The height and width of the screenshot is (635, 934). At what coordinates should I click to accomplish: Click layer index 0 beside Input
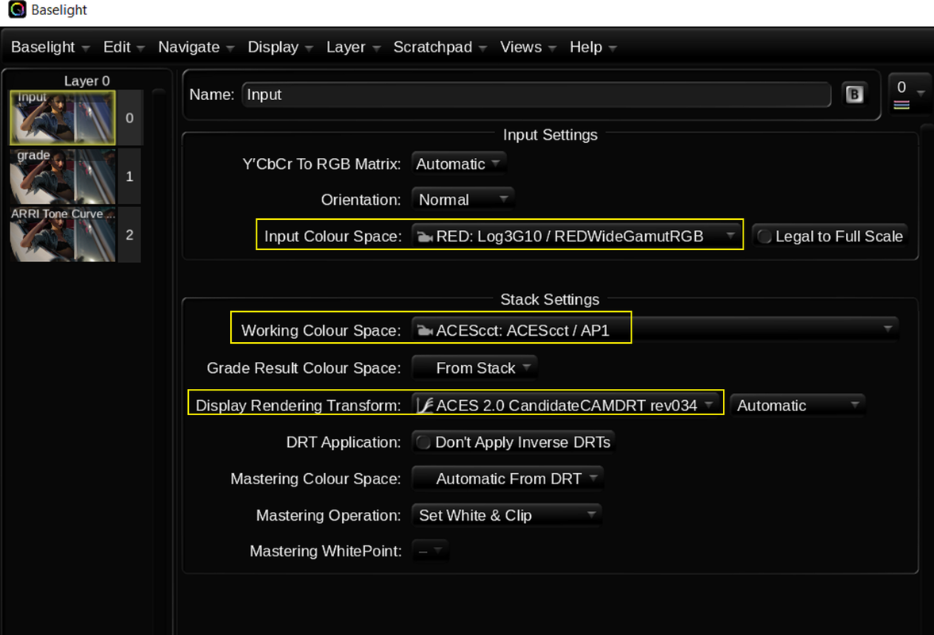pos(129,118)
